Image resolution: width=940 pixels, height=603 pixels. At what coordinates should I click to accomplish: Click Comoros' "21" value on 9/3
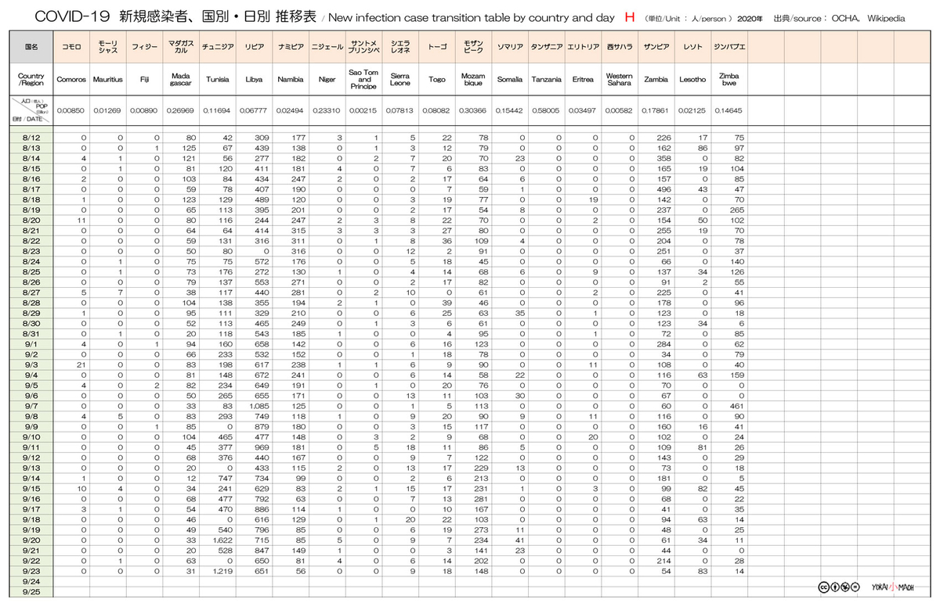[x=81, y=365]
